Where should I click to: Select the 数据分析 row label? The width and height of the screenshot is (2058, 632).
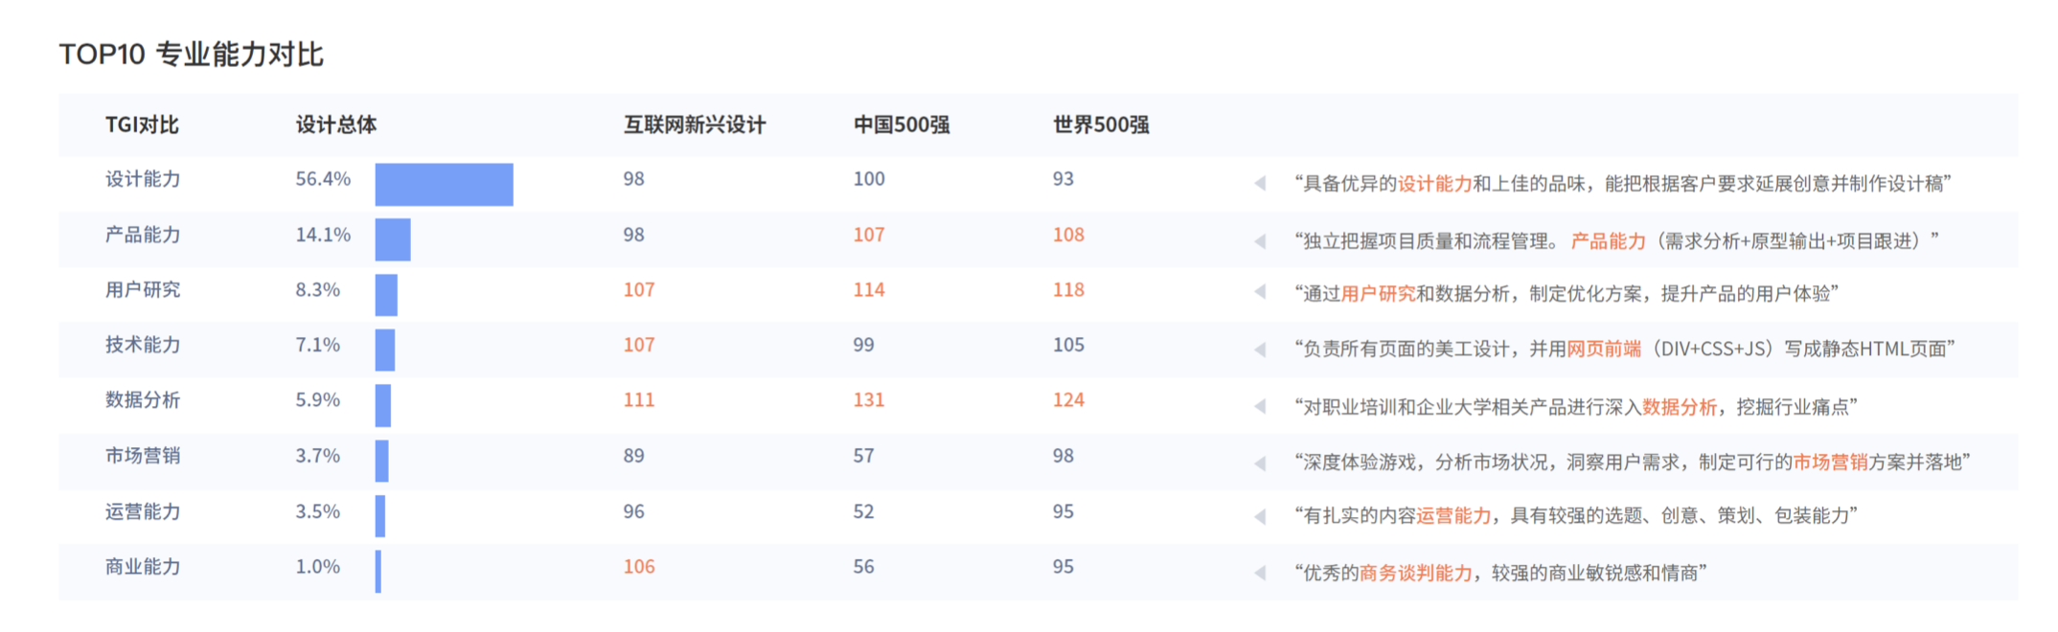pos(143,400)
